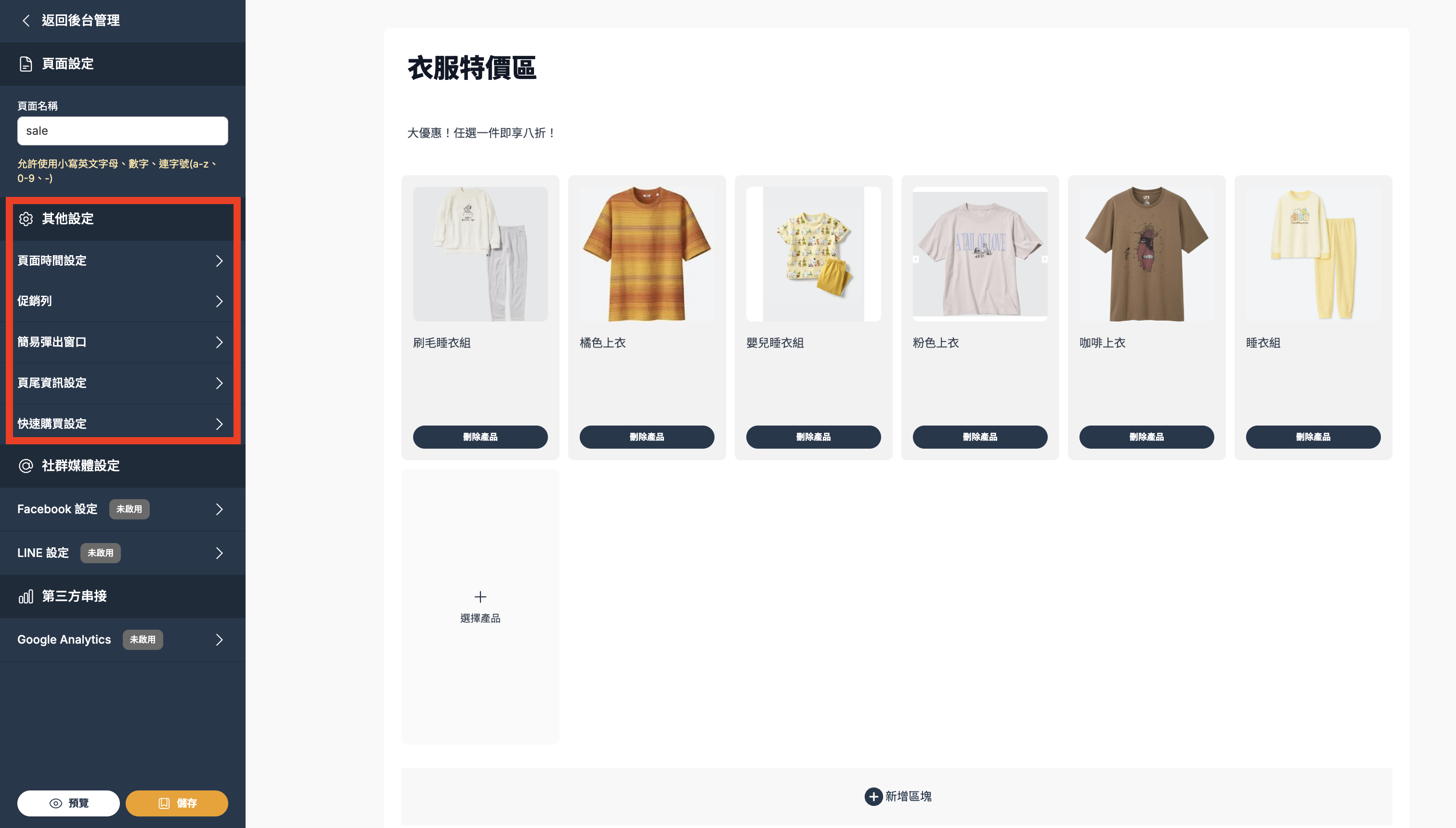This screenshot has height=828, width=1456.
Task: Expand the 促銷列 chevron
Action: tap(220, 301)
